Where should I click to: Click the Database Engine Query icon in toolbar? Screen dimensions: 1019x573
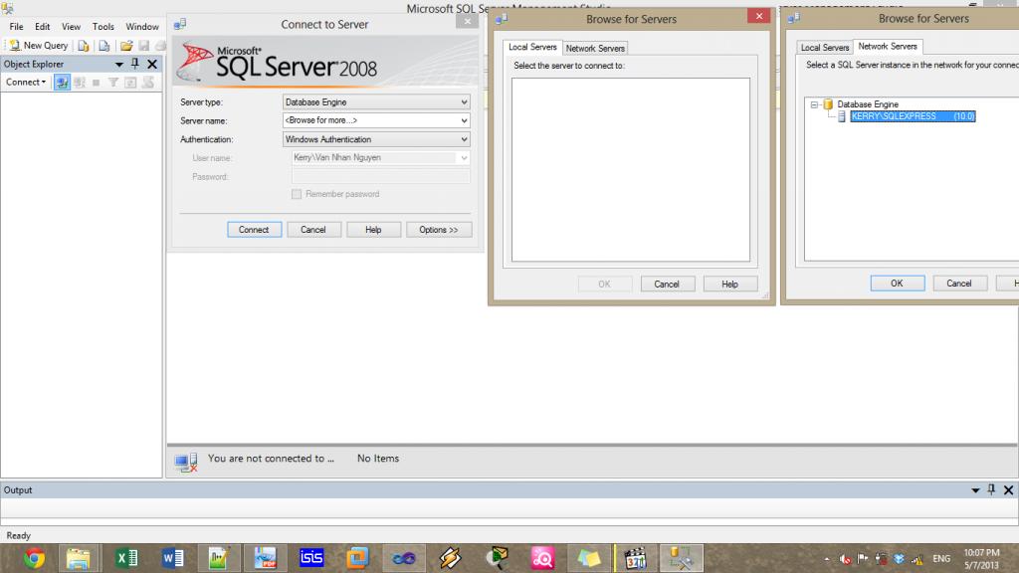(x=84, y=46)
